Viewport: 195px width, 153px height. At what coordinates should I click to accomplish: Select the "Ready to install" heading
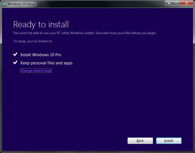41,25
